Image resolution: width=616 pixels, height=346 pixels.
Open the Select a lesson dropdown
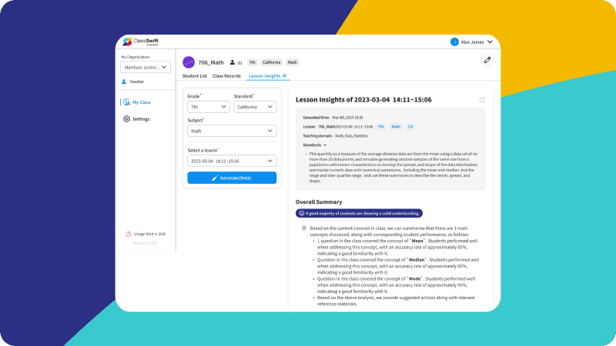[232, 161]
